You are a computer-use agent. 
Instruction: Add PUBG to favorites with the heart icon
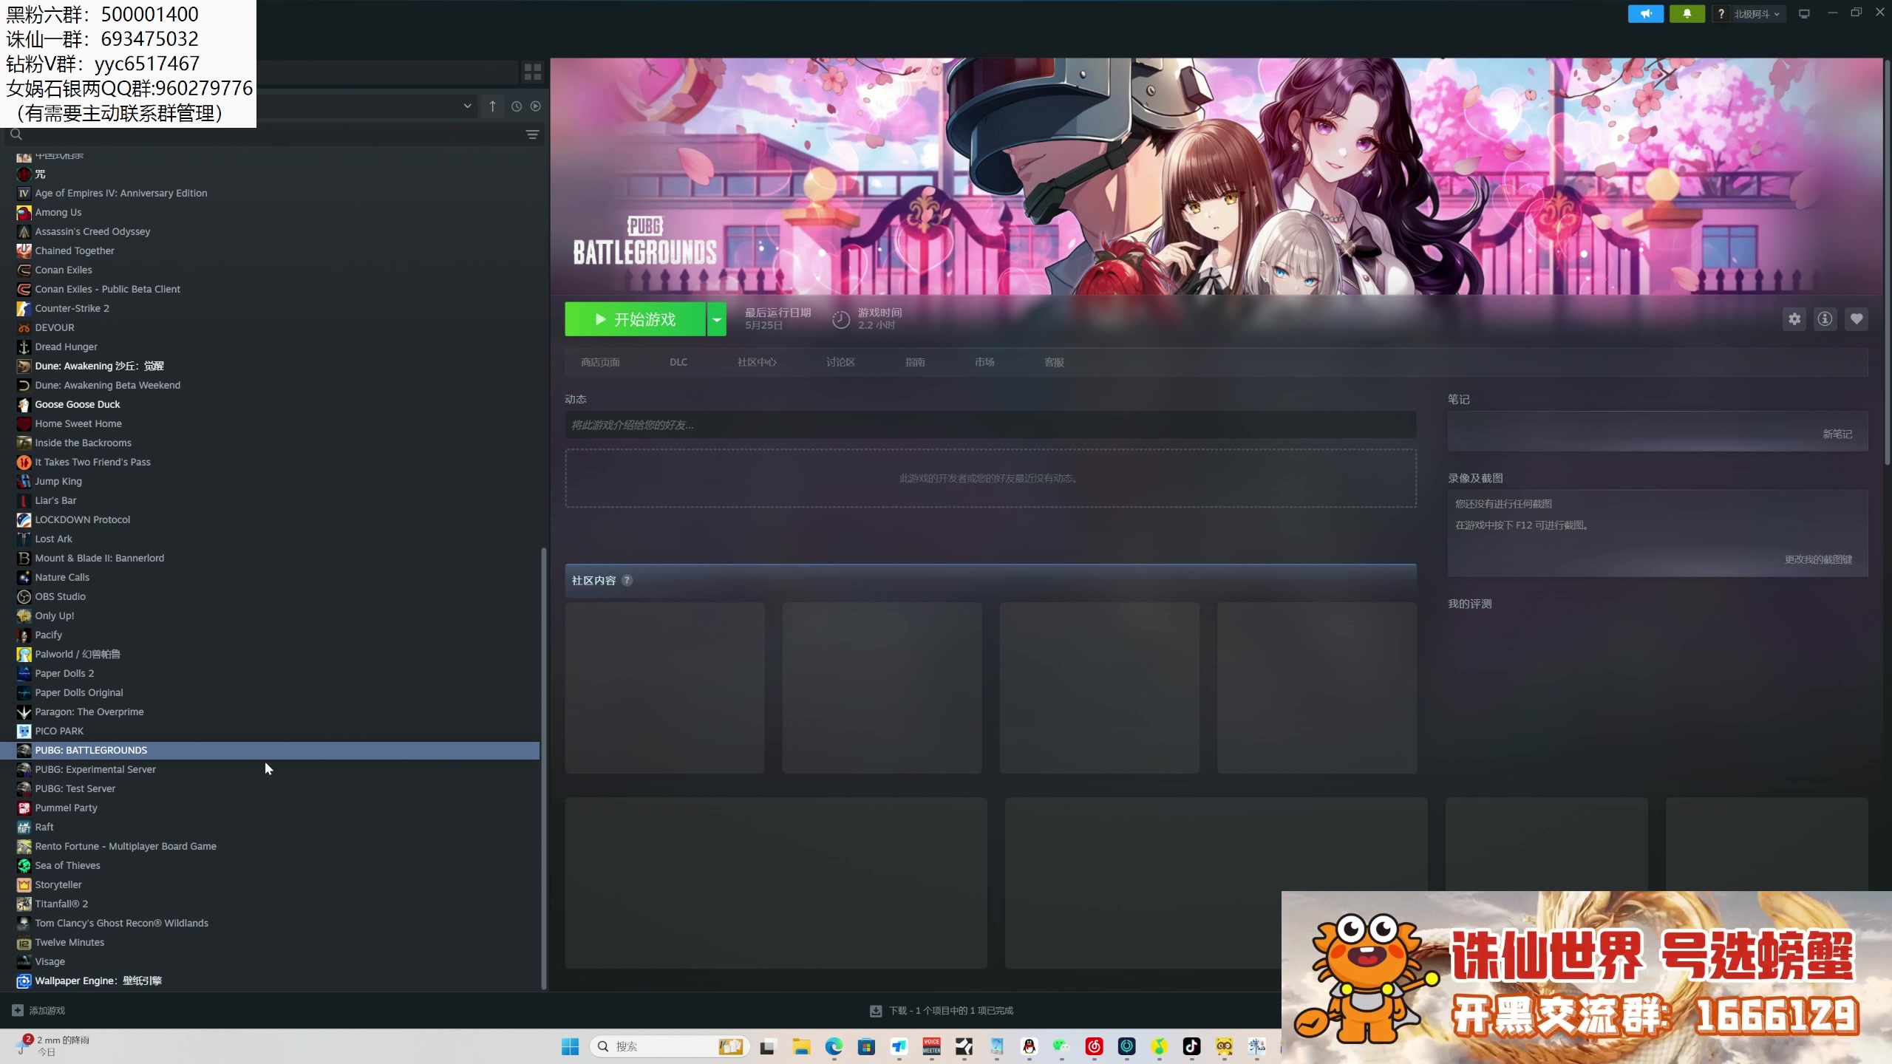[x=1856, y=319]
